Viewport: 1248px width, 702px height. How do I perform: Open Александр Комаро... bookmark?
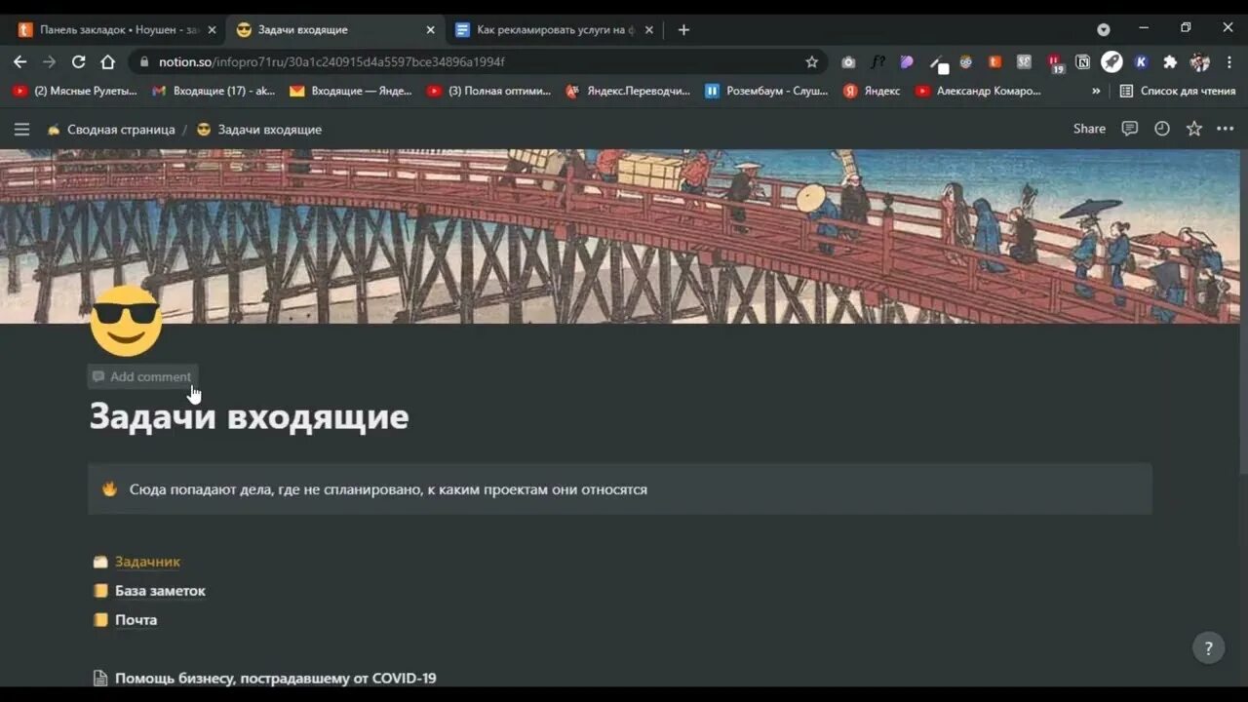(x=978, y=91)
